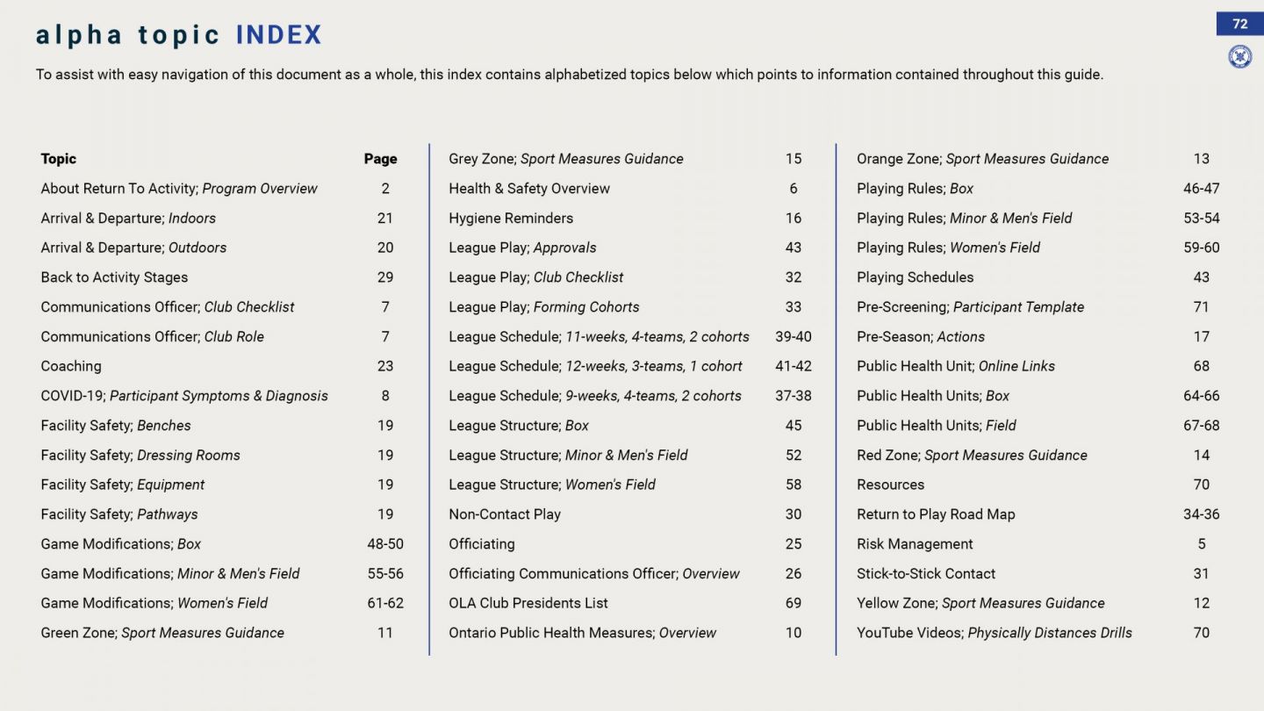Go to 'League Schedule; 12-weeks, 3-teams, 1 cohort'

click(x=595, y=366)
